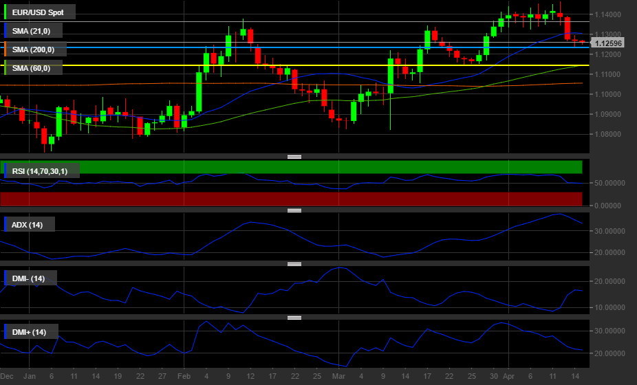This screenshot has height=385, width=637.
Task: Click the Feb label on the date axis
Action: pyautogui.click(x=184, y=377)
